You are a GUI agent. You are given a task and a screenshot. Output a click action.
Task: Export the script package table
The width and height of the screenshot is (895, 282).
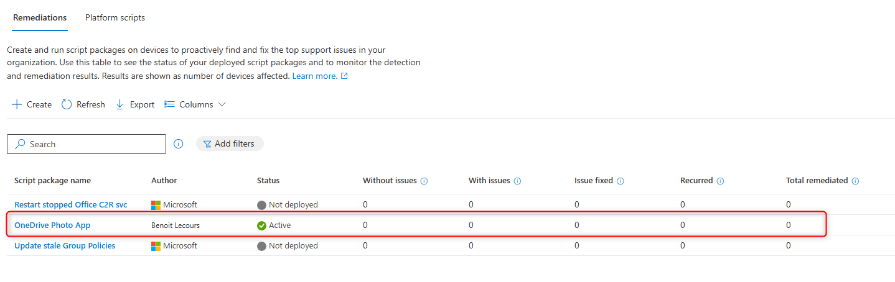(x=135, y=104)
